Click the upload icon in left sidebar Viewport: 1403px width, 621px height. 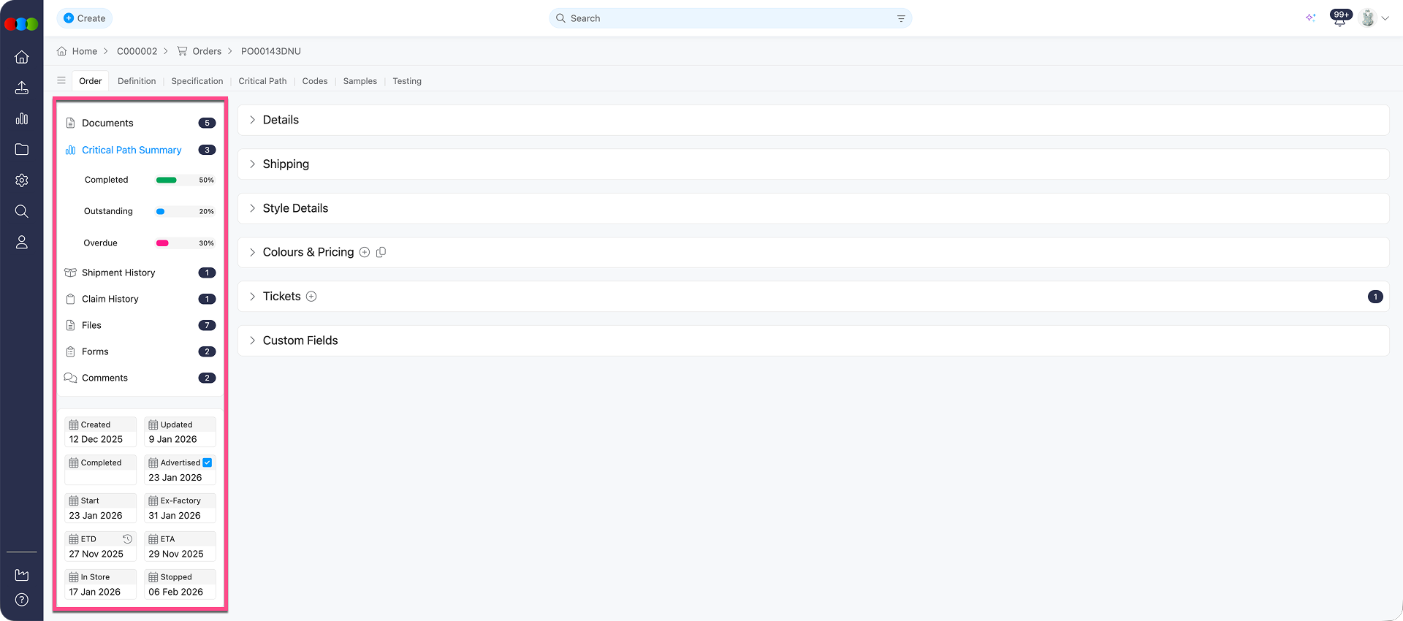(x=22, y=88)
